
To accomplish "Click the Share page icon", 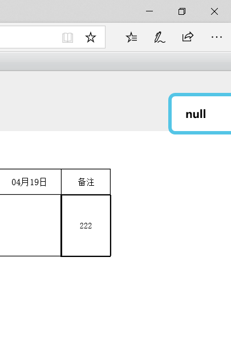I will tap(188, 37).
